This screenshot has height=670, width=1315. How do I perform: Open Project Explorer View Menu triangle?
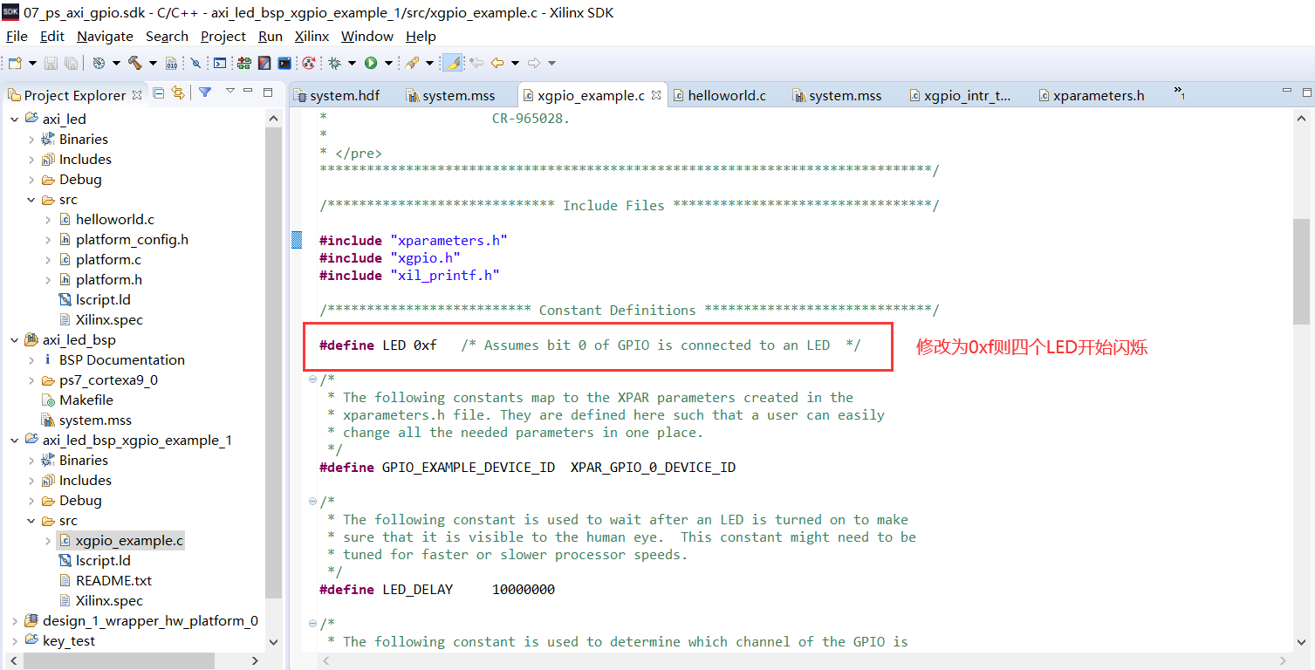coord(230,91)
